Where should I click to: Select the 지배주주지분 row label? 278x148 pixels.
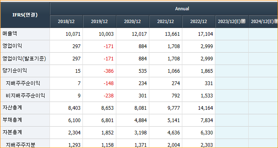point(20,145)
